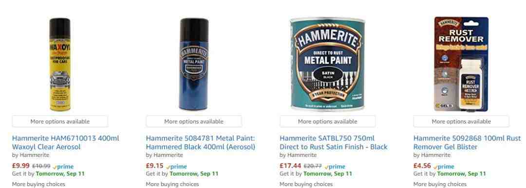Image resolution: width=526 pixels, height=188 pixels.
Task: Open Hammerite 5092868 Rust Remover Gel link
Action: coord(467,142)
